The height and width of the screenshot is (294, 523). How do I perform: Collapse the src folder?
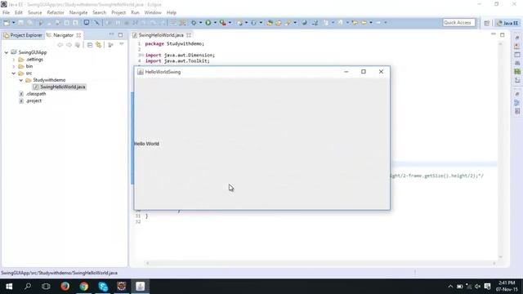(14, 73)
